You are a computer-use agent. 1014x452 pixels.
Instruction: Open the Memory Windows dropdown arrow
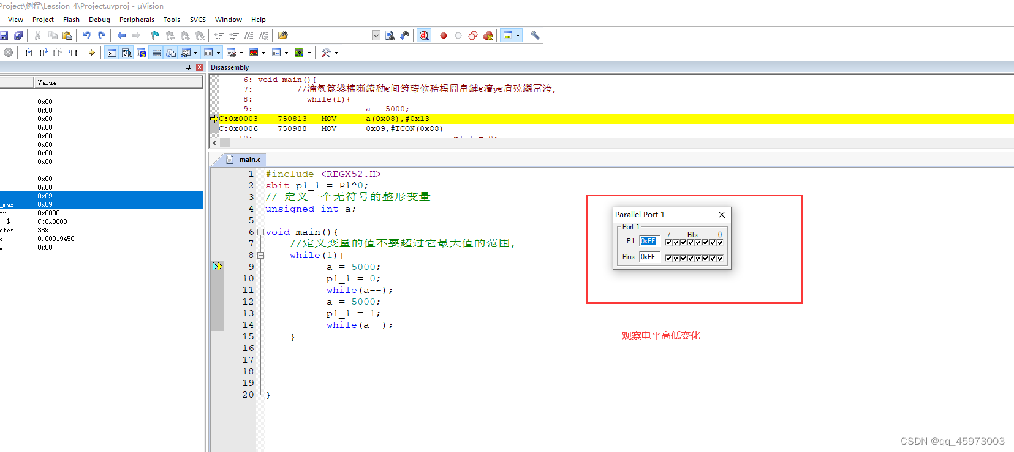[x=219, y=53]
